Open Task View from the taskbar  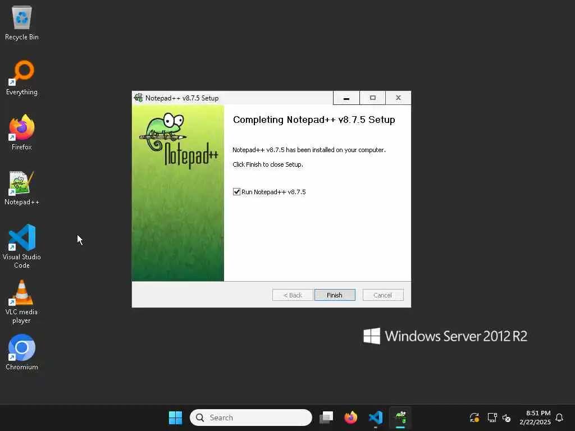point(326,418)
